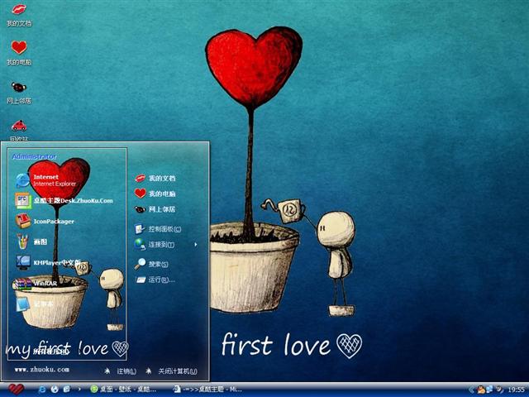Open QQ penguin tray icon
The height and width of the screenshot is (397, 529).
[480, 390]
